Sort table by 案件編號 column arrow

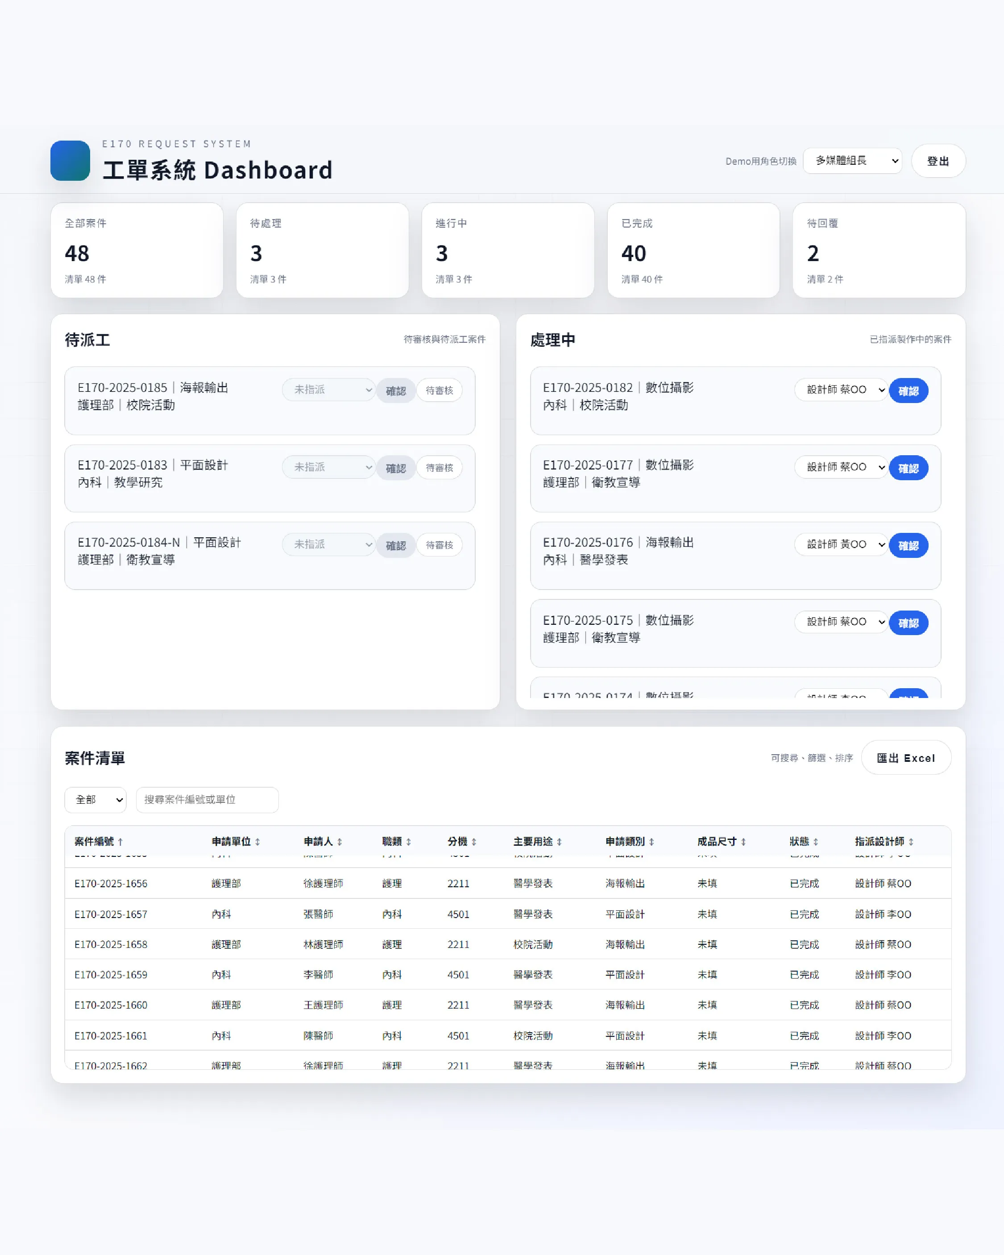pyautogui.click(x=120, y=842)
